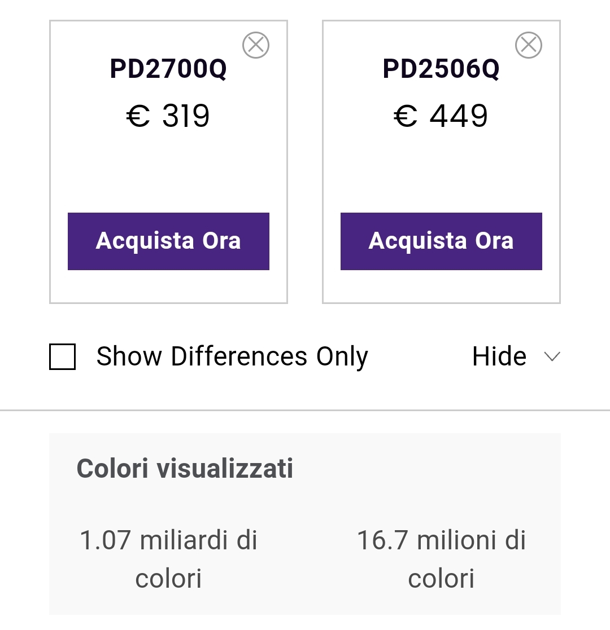
Task: Remove PD2700Q from the comparison
Action: (256, 45)
